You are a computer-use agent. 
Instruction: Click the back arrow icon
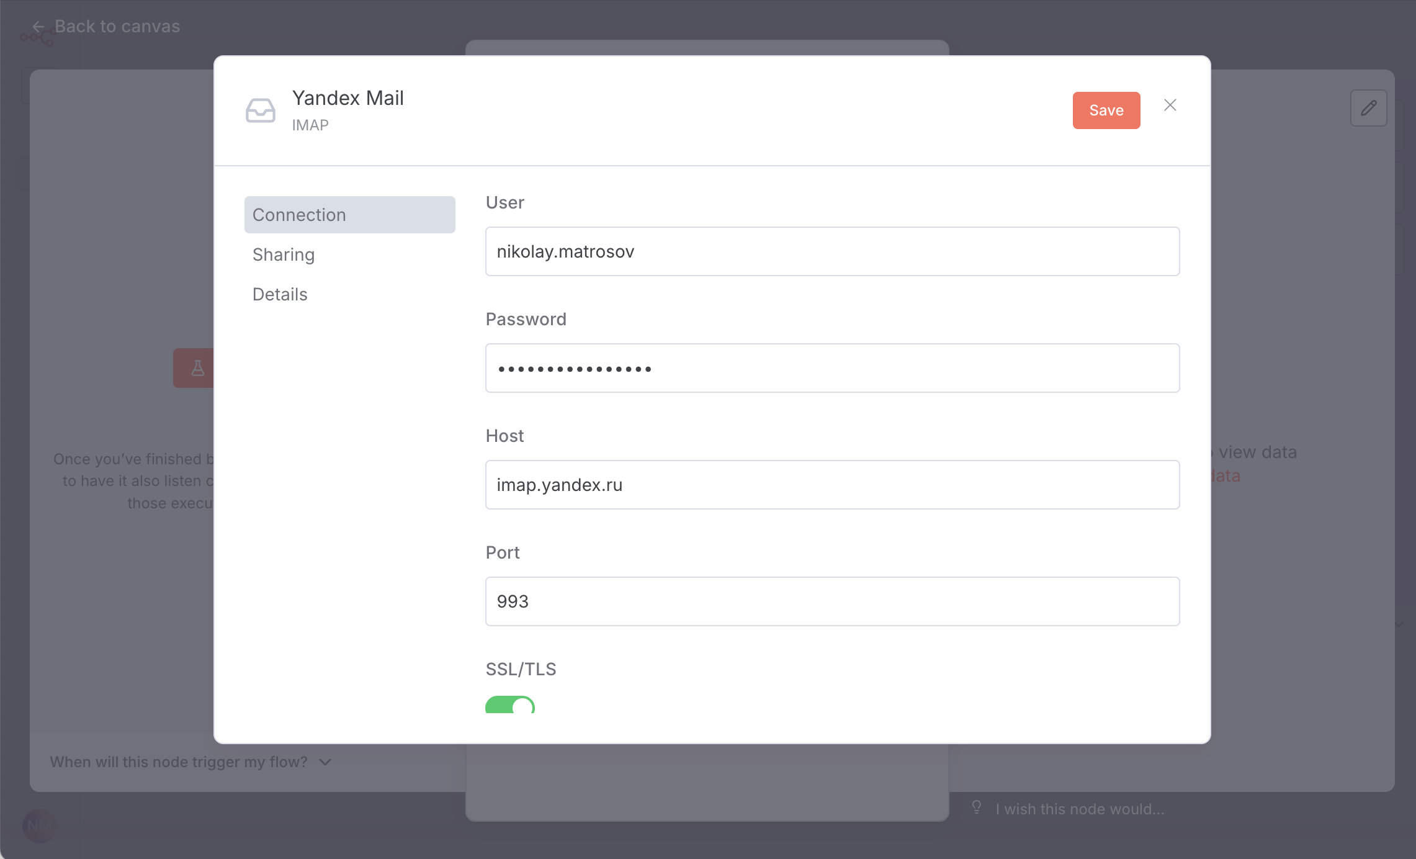(38, 27)
